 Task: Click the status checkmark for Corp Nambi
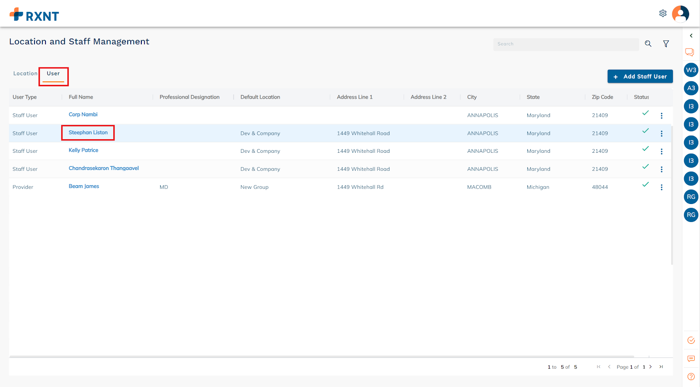645,113
